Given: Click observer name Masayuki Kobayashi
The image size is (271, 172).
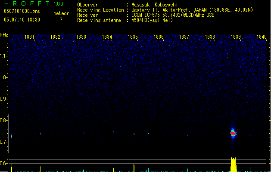Looking at the screenshot, I should click(155, 5).
